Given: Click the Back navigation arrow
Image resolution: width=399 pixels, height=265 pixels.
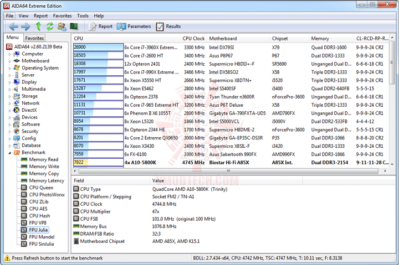Looking at the screenshot, I should pos(13,27).
